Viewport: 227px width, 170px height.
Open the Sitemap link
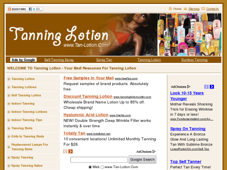tap(194, 9)
